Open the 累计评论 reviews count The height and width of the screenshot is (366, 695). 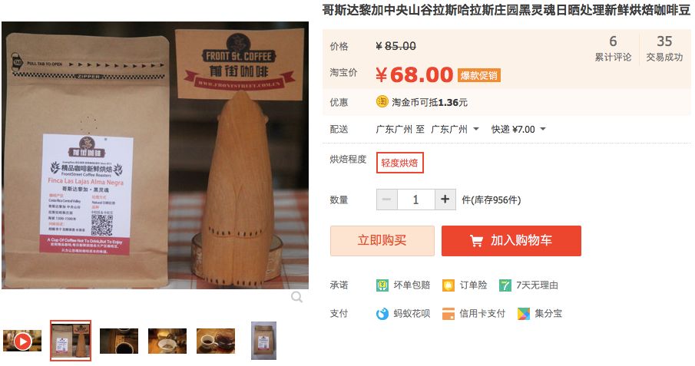click(x=613, y=48)
